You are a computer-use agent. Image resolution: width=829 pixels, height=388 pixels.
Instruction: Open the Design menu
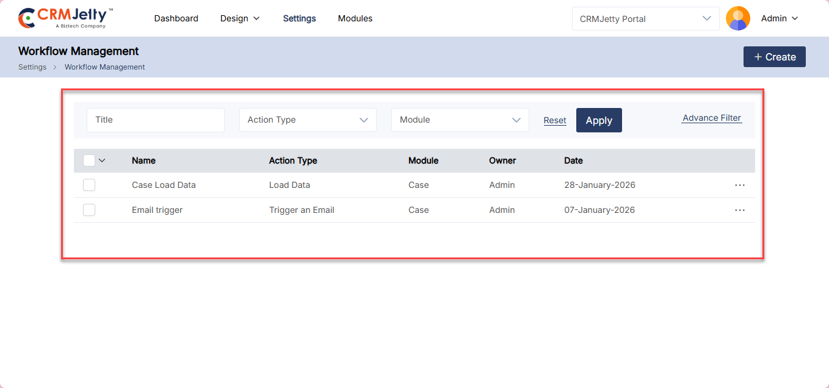[x=240, y=18]
